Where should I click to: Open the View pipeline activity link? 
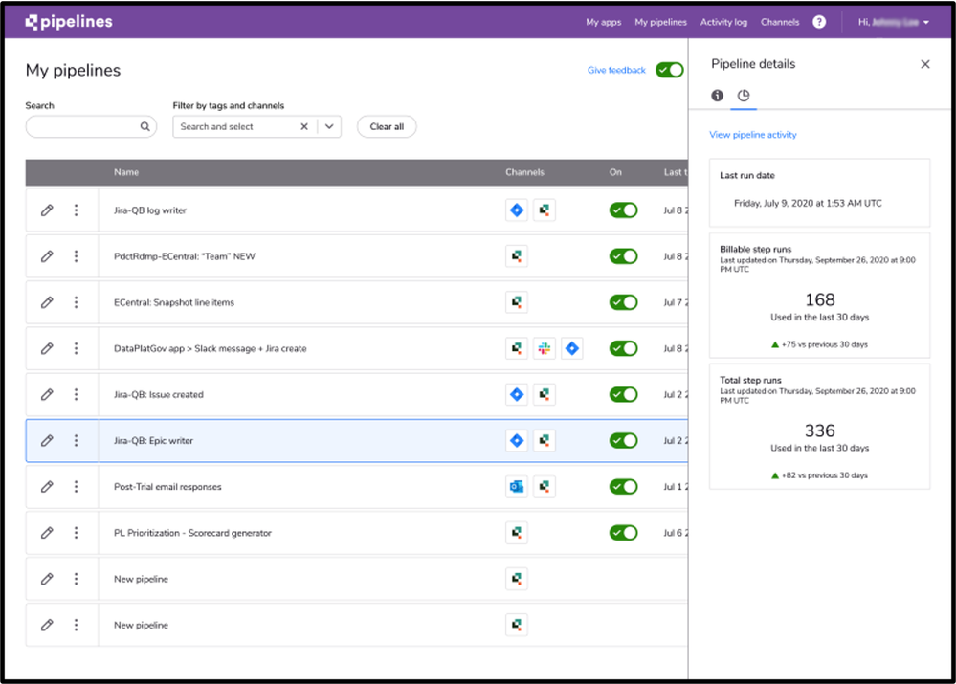753,135
